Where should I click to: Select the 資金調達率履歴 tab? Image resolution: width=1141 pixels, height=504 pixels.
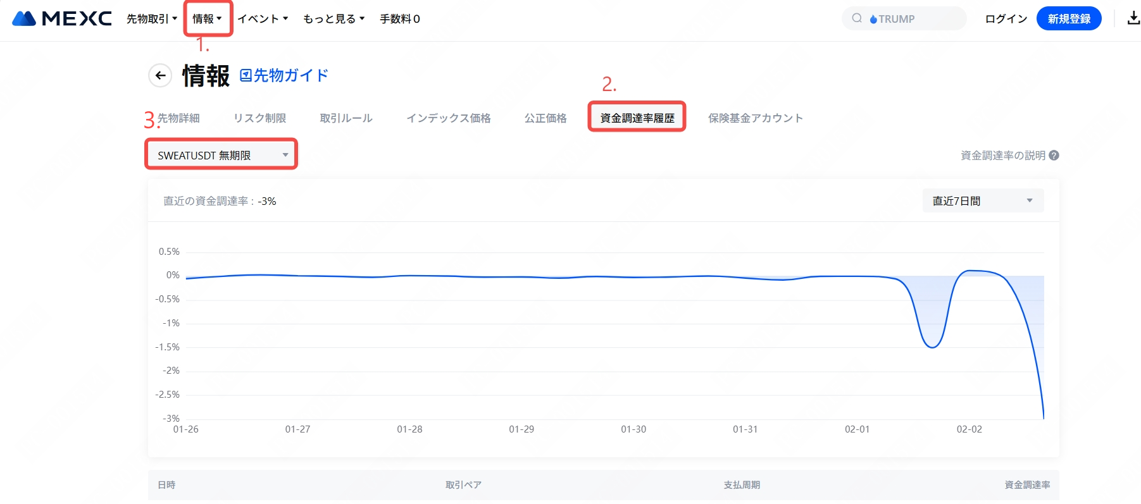coord(637,118)
